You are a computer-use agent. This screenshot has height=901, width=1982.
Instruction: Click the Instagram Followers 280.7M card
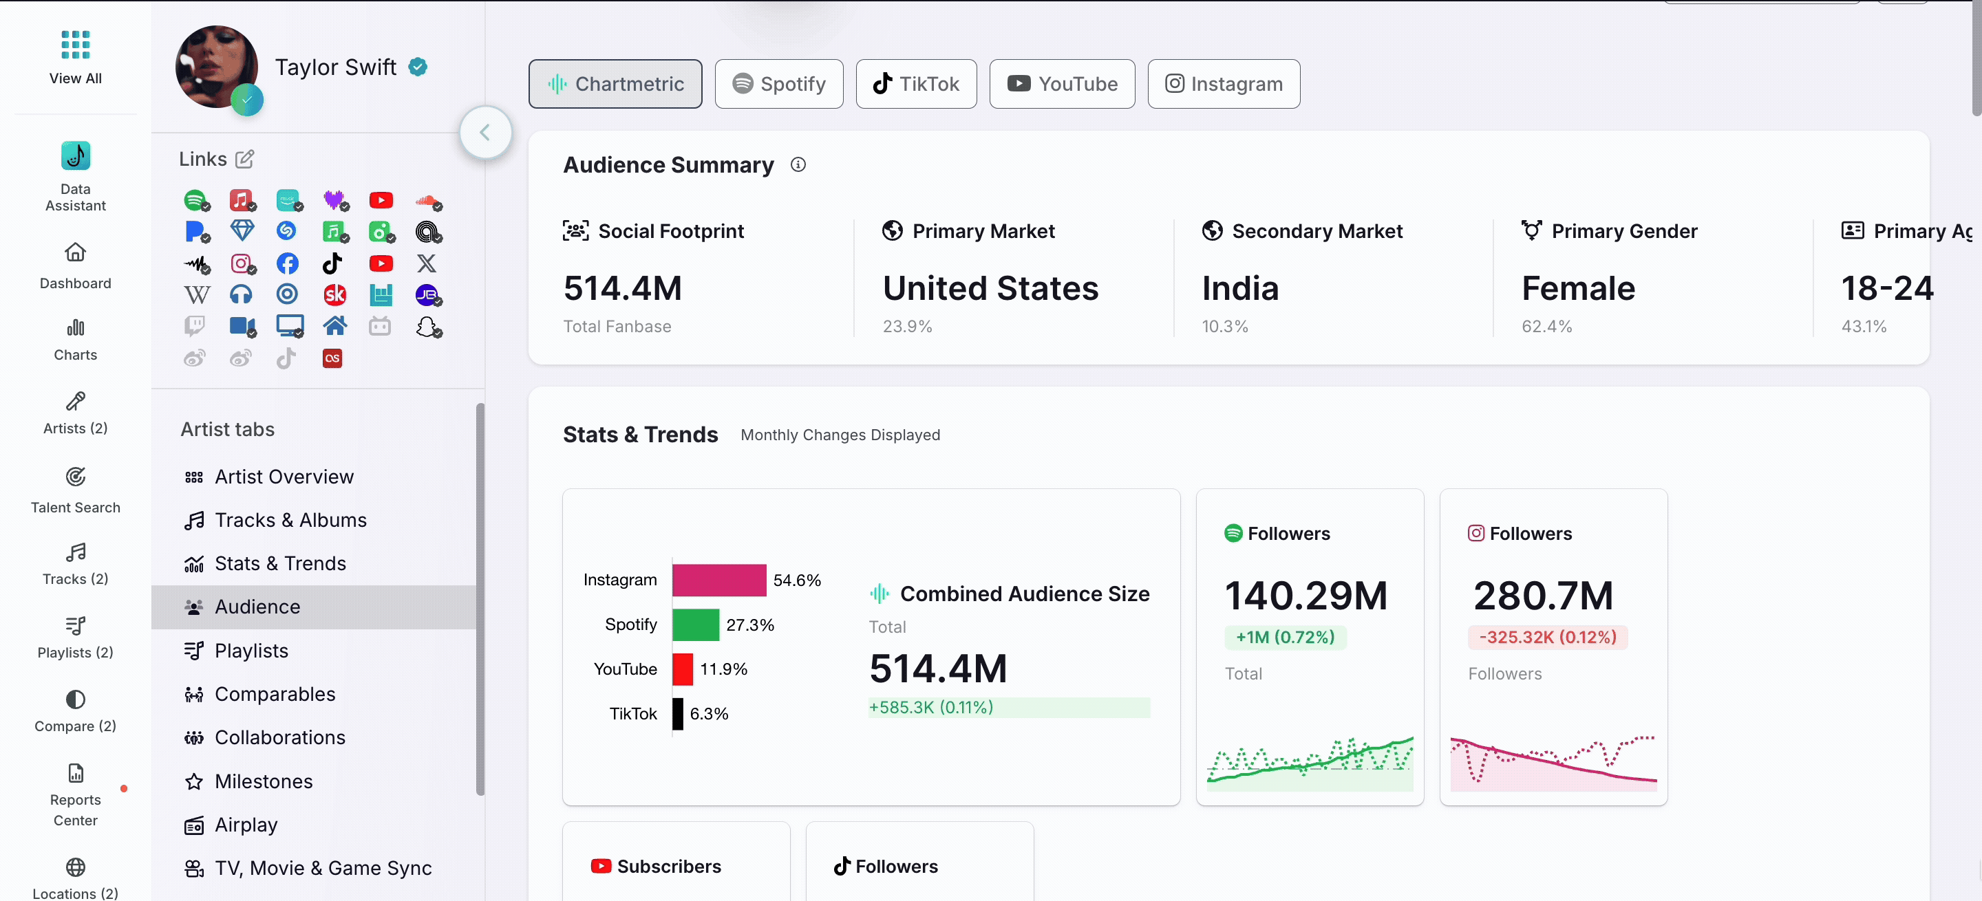point(1553,647)
